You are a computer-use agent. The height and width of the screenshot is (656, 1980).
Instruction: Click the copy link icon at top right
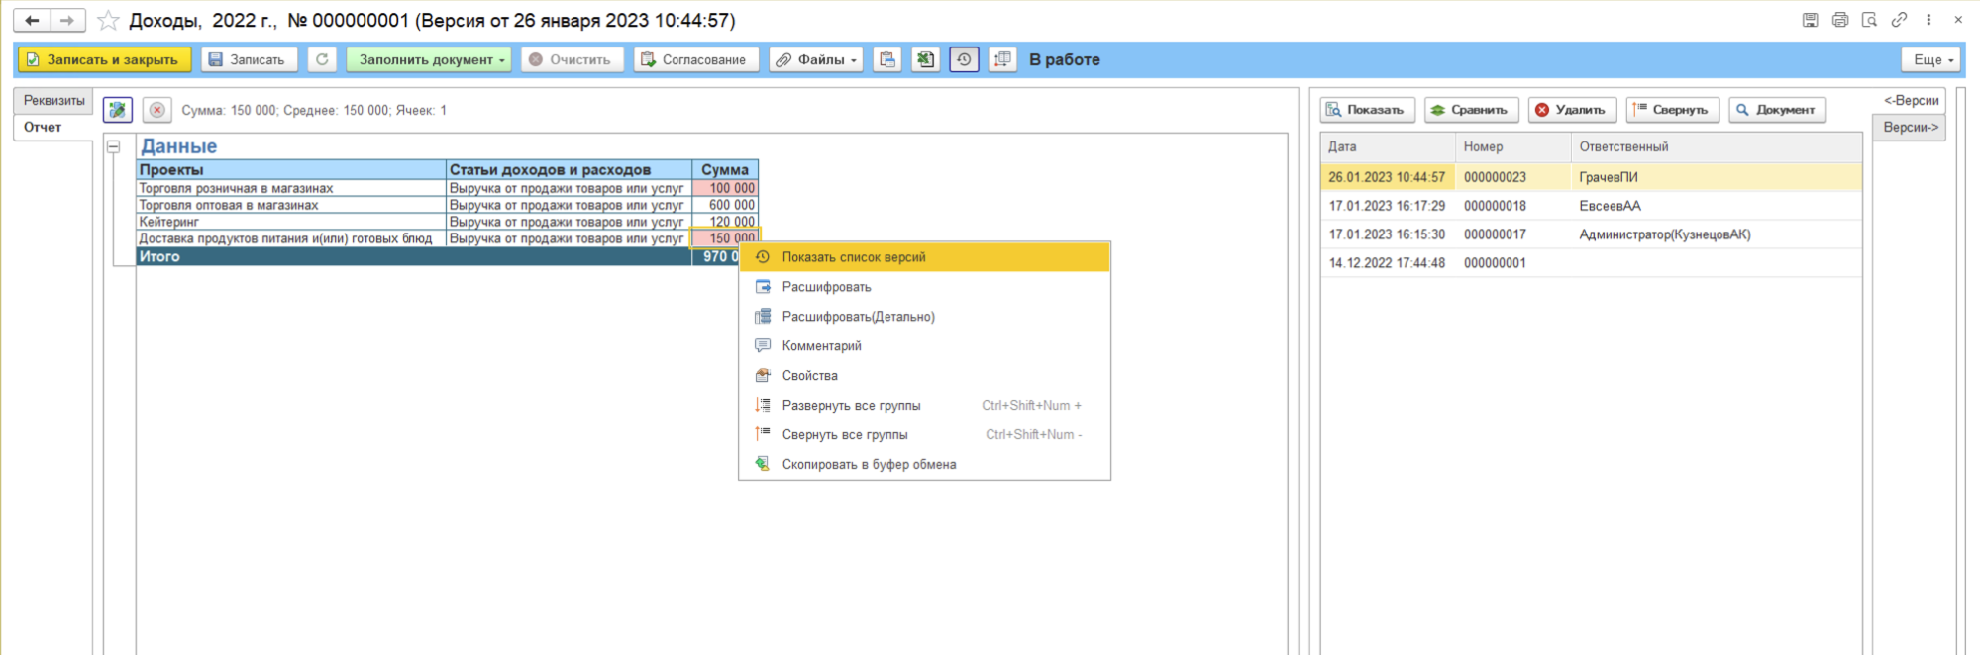click(1899, 20)
